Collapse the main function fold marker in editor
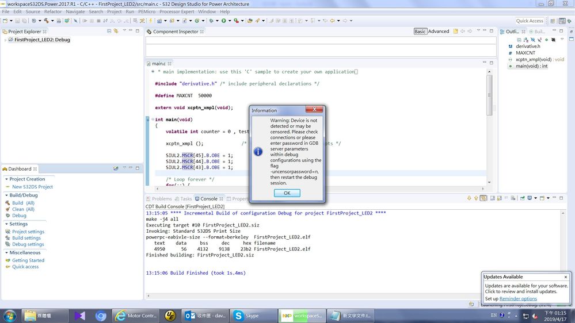 click(153, 120)
